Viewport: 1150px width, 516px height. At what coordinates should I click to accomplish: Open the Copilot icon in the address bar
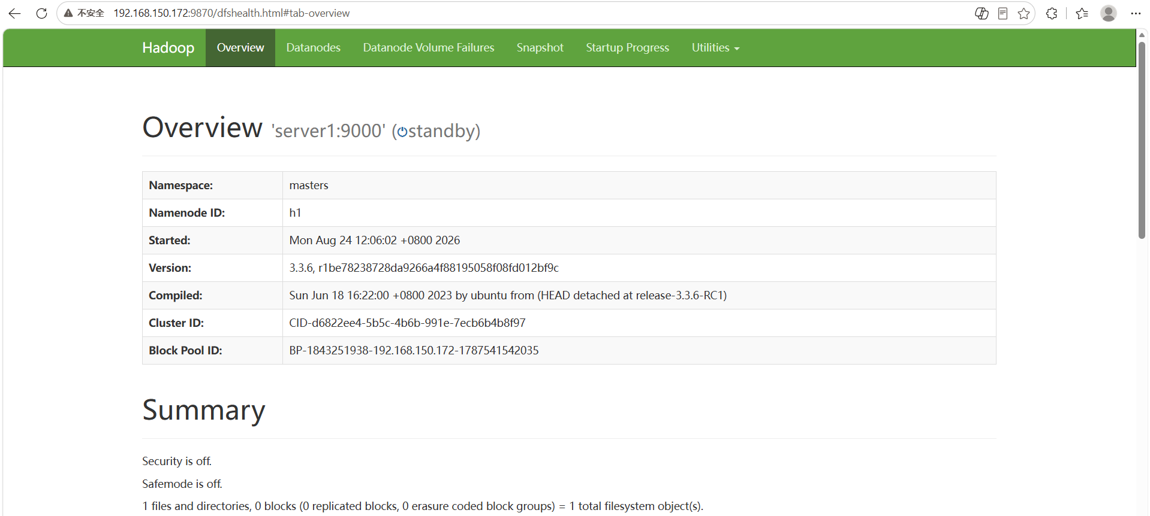(x=982, y=13)
